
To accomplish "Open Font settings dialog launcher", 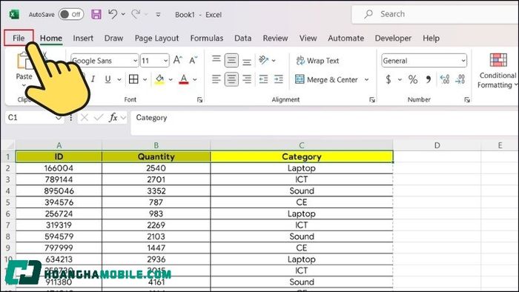I will point(199,99).
